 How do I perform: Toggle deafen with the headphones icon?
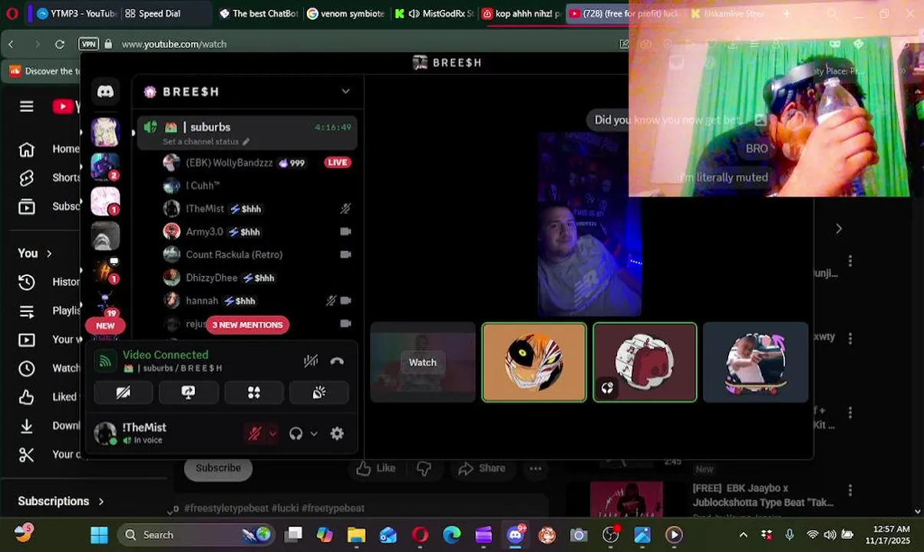[x=296, y=434]
